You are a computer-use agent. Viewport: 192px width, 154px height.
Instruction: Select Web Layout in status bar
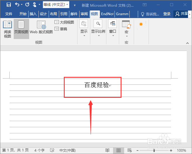coord(130,150)
